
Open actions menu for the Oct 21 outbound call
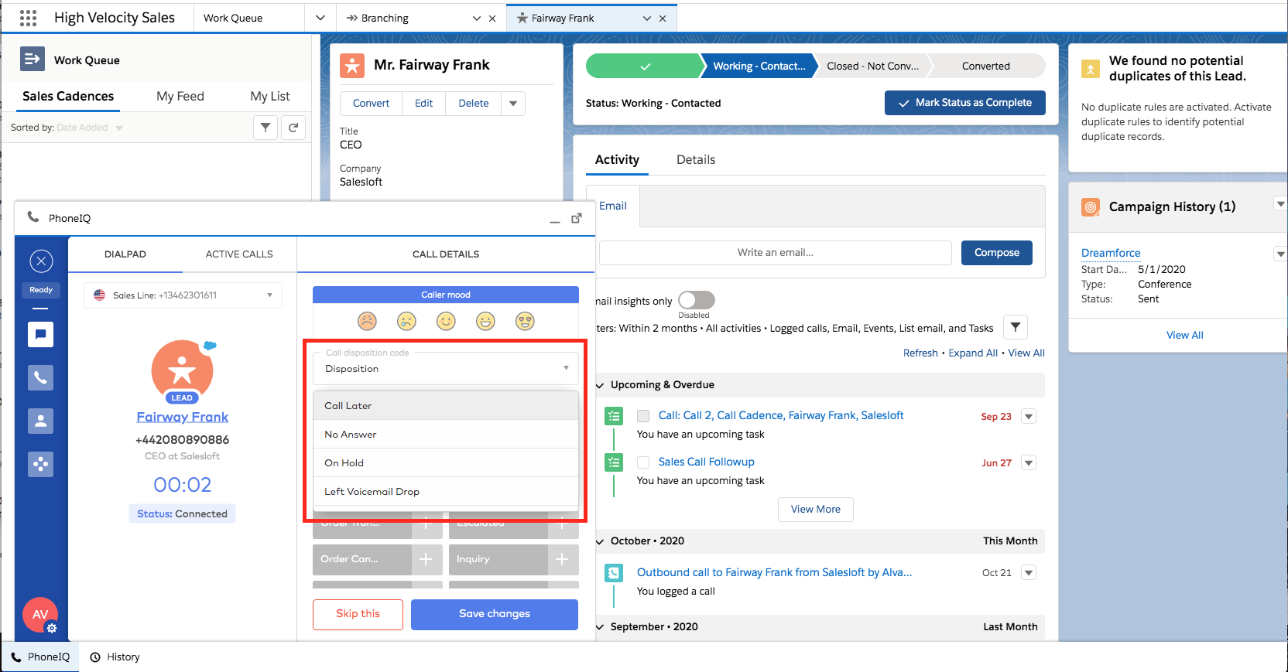click(x=1029, y=573)
